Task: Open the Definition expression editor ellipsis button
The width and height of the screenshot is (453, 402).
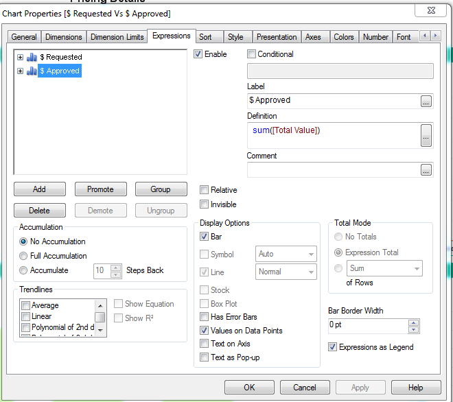Action: click(426, 135)
